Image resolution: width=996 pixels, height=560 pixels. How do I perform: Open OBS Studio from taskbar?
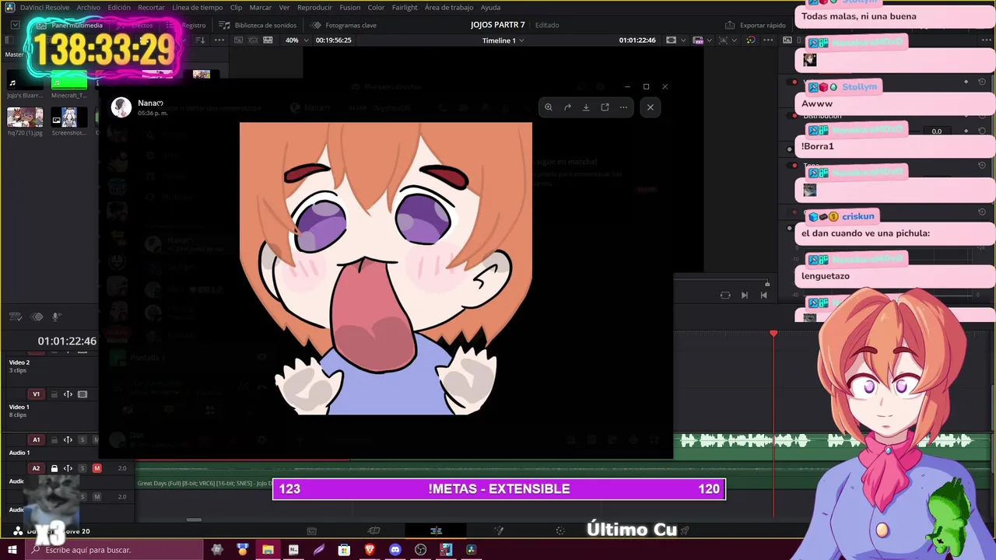[421, 550]
